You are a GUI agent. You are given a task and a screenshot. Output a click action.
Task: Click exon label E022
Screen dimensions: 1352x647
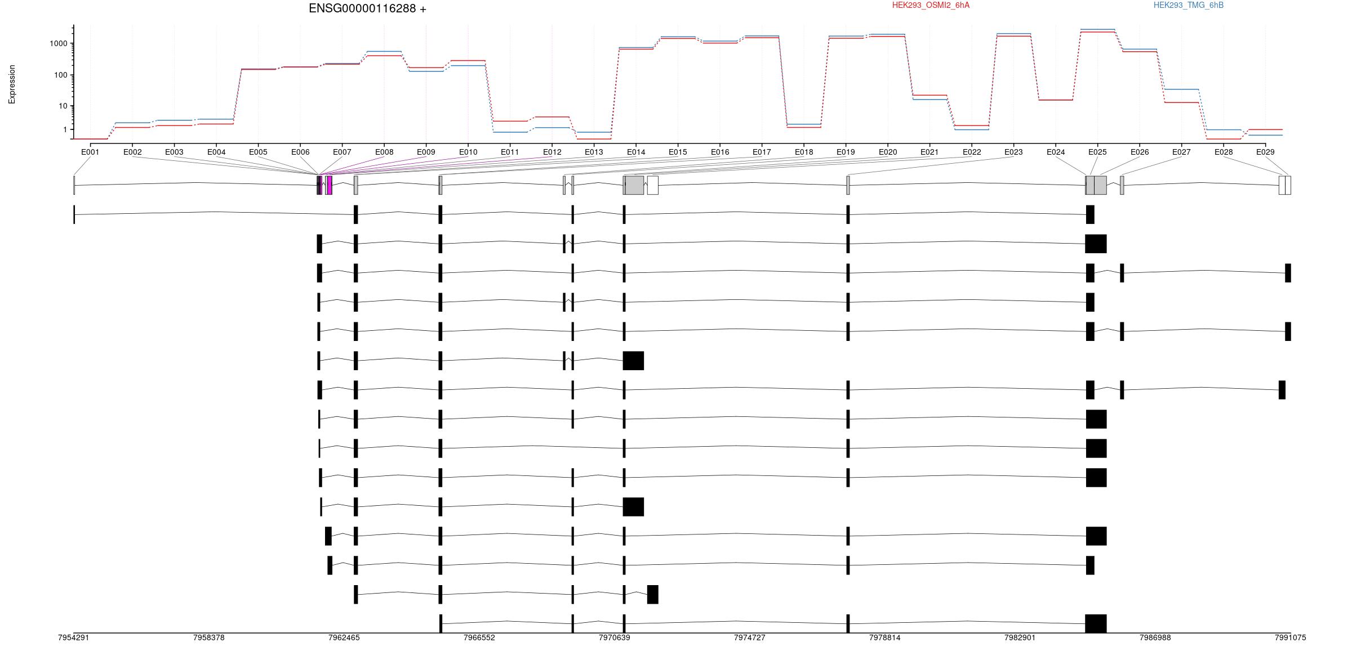[x=972, y=152]
